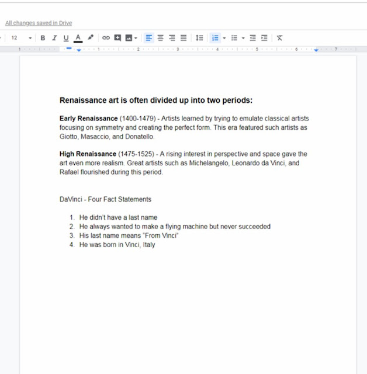This screenshot has width=367, height=374.
Task: Align text to the right
Action: 172,38
